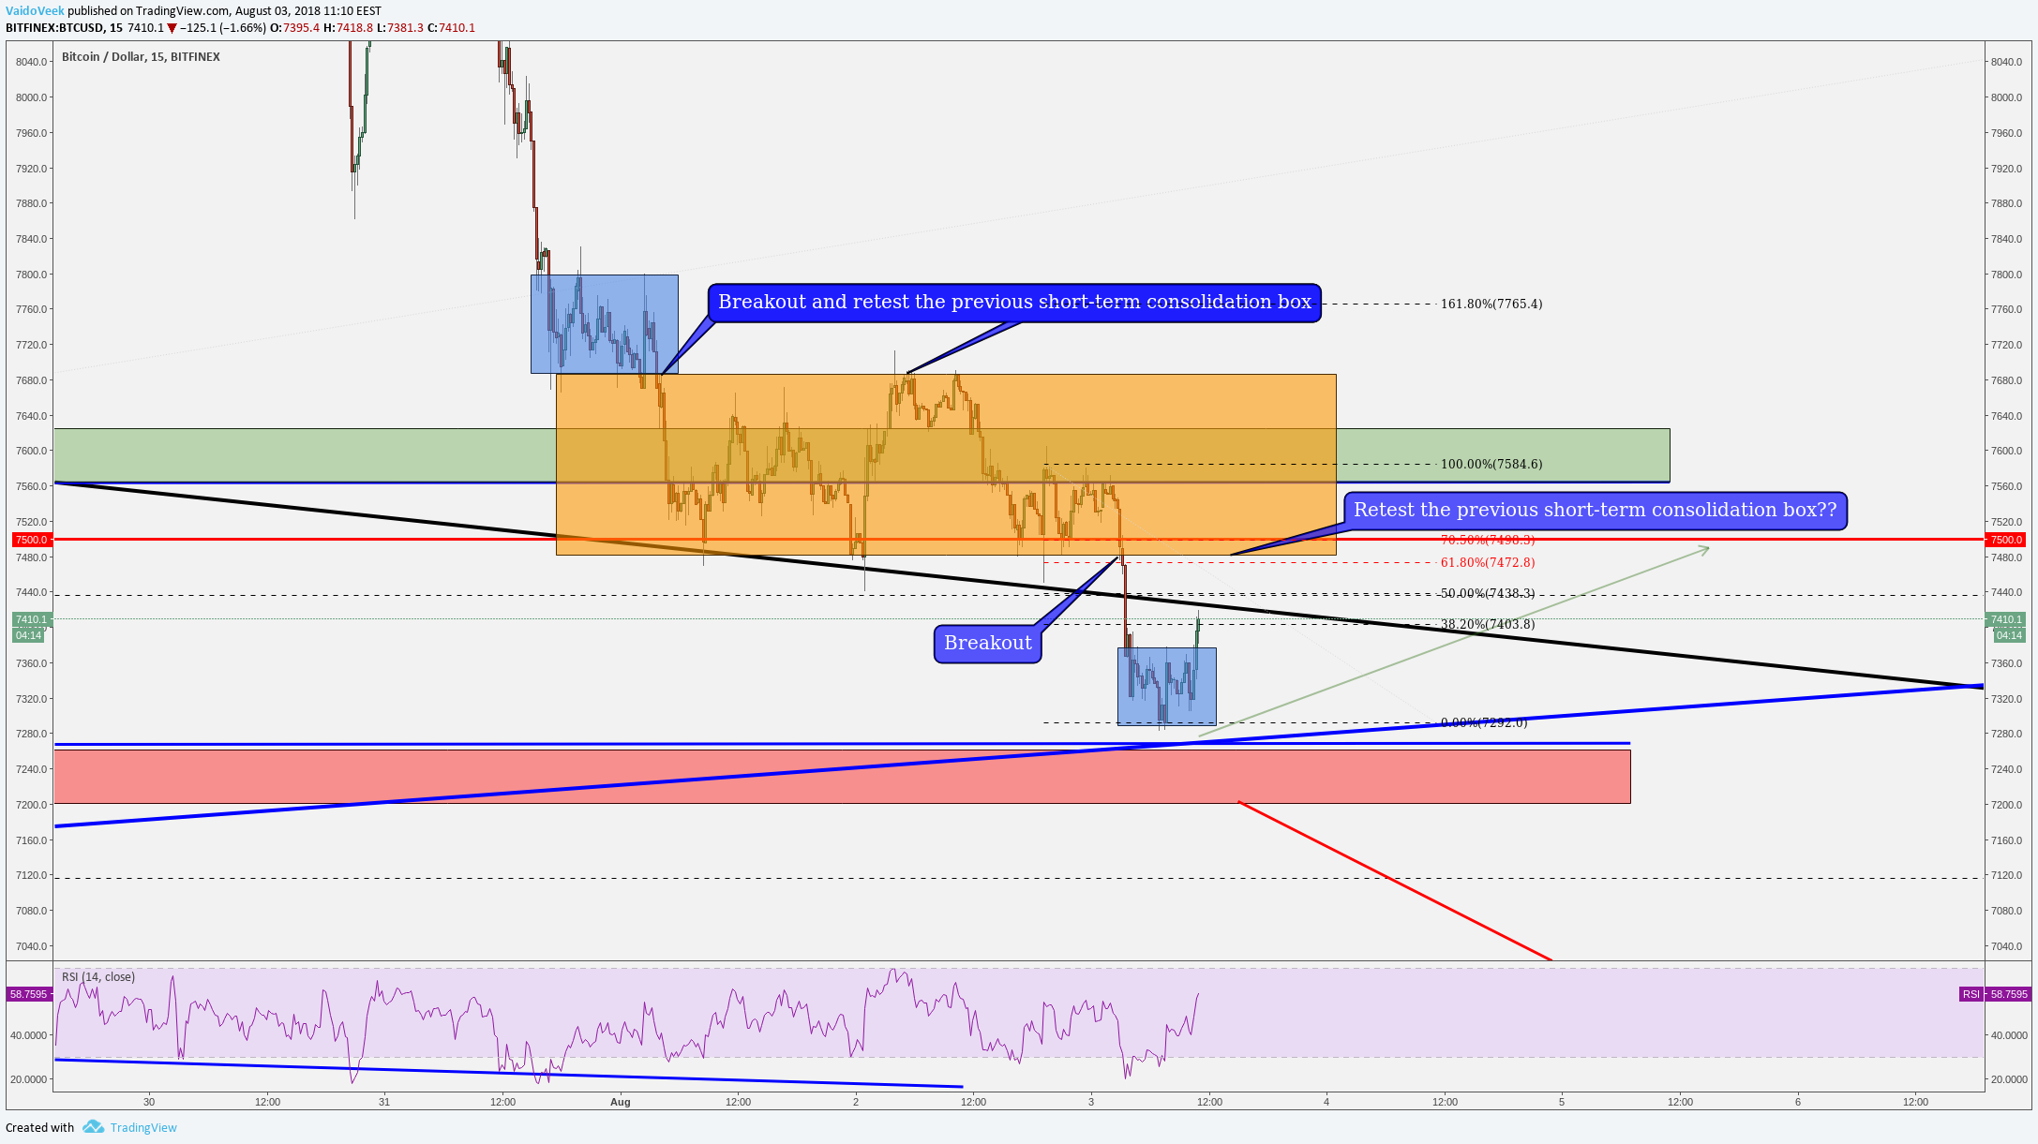The width and height of the screenshot is (2038, 1144).
Task: Click the C:7410.1 close value in header
Action: pos(452,28)
